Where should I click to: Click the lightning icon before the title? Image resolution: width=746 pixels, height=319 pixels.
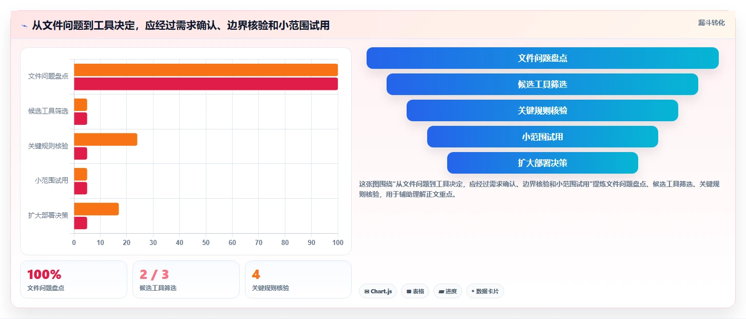point(24,25)
